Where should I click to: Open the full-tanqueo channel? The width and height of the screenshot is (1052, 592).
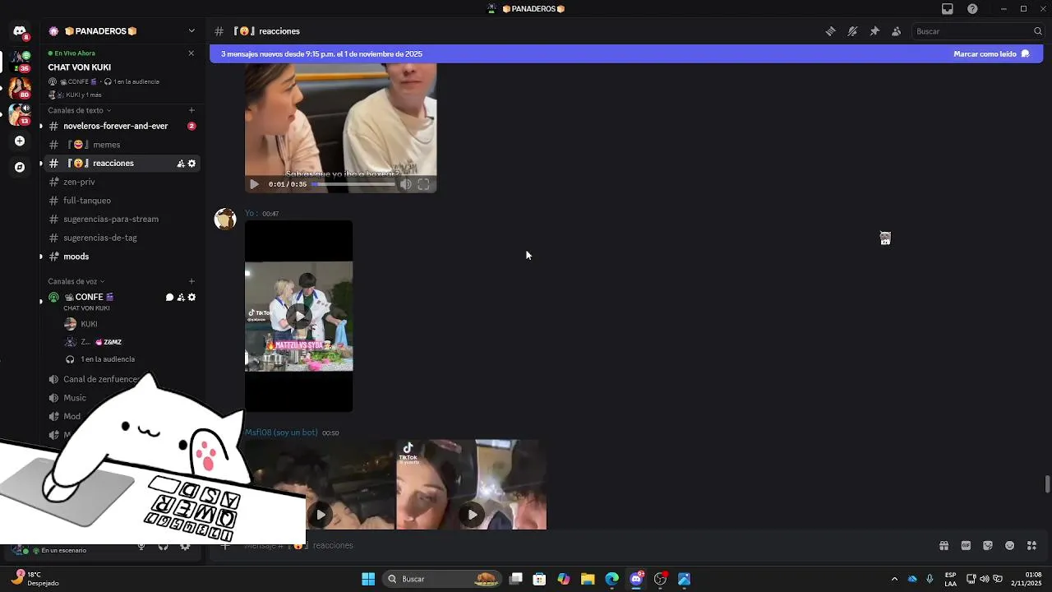[121, 201]
